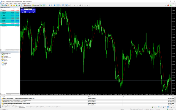Switch to Trade tab in Toolbox
This screenshot has height=110, width=176.
pos(3,107)
